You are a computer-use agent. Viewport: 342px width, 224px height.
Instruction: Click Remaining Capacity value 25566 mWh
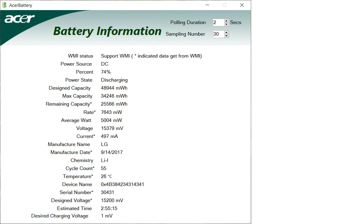click(114, 104)
